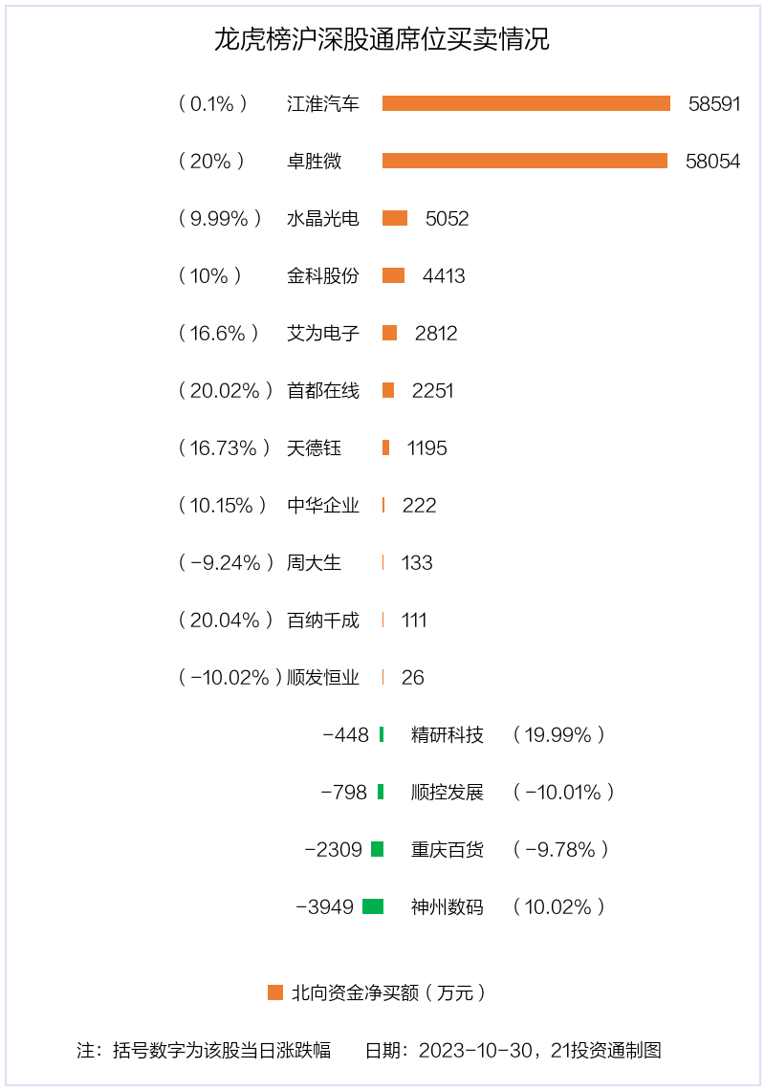Select the orange bar for 江淮汽车
The height and width of the screenshot is (1090, 765).
pos(526,103)
